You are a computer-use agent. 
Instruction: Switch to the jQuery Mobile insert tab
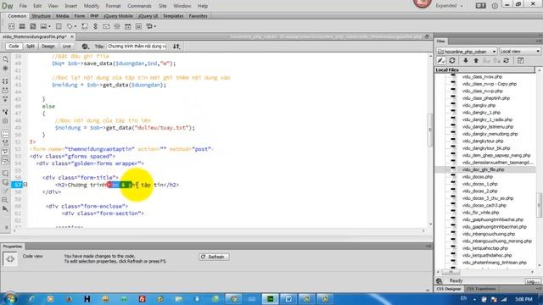(118, 16)
